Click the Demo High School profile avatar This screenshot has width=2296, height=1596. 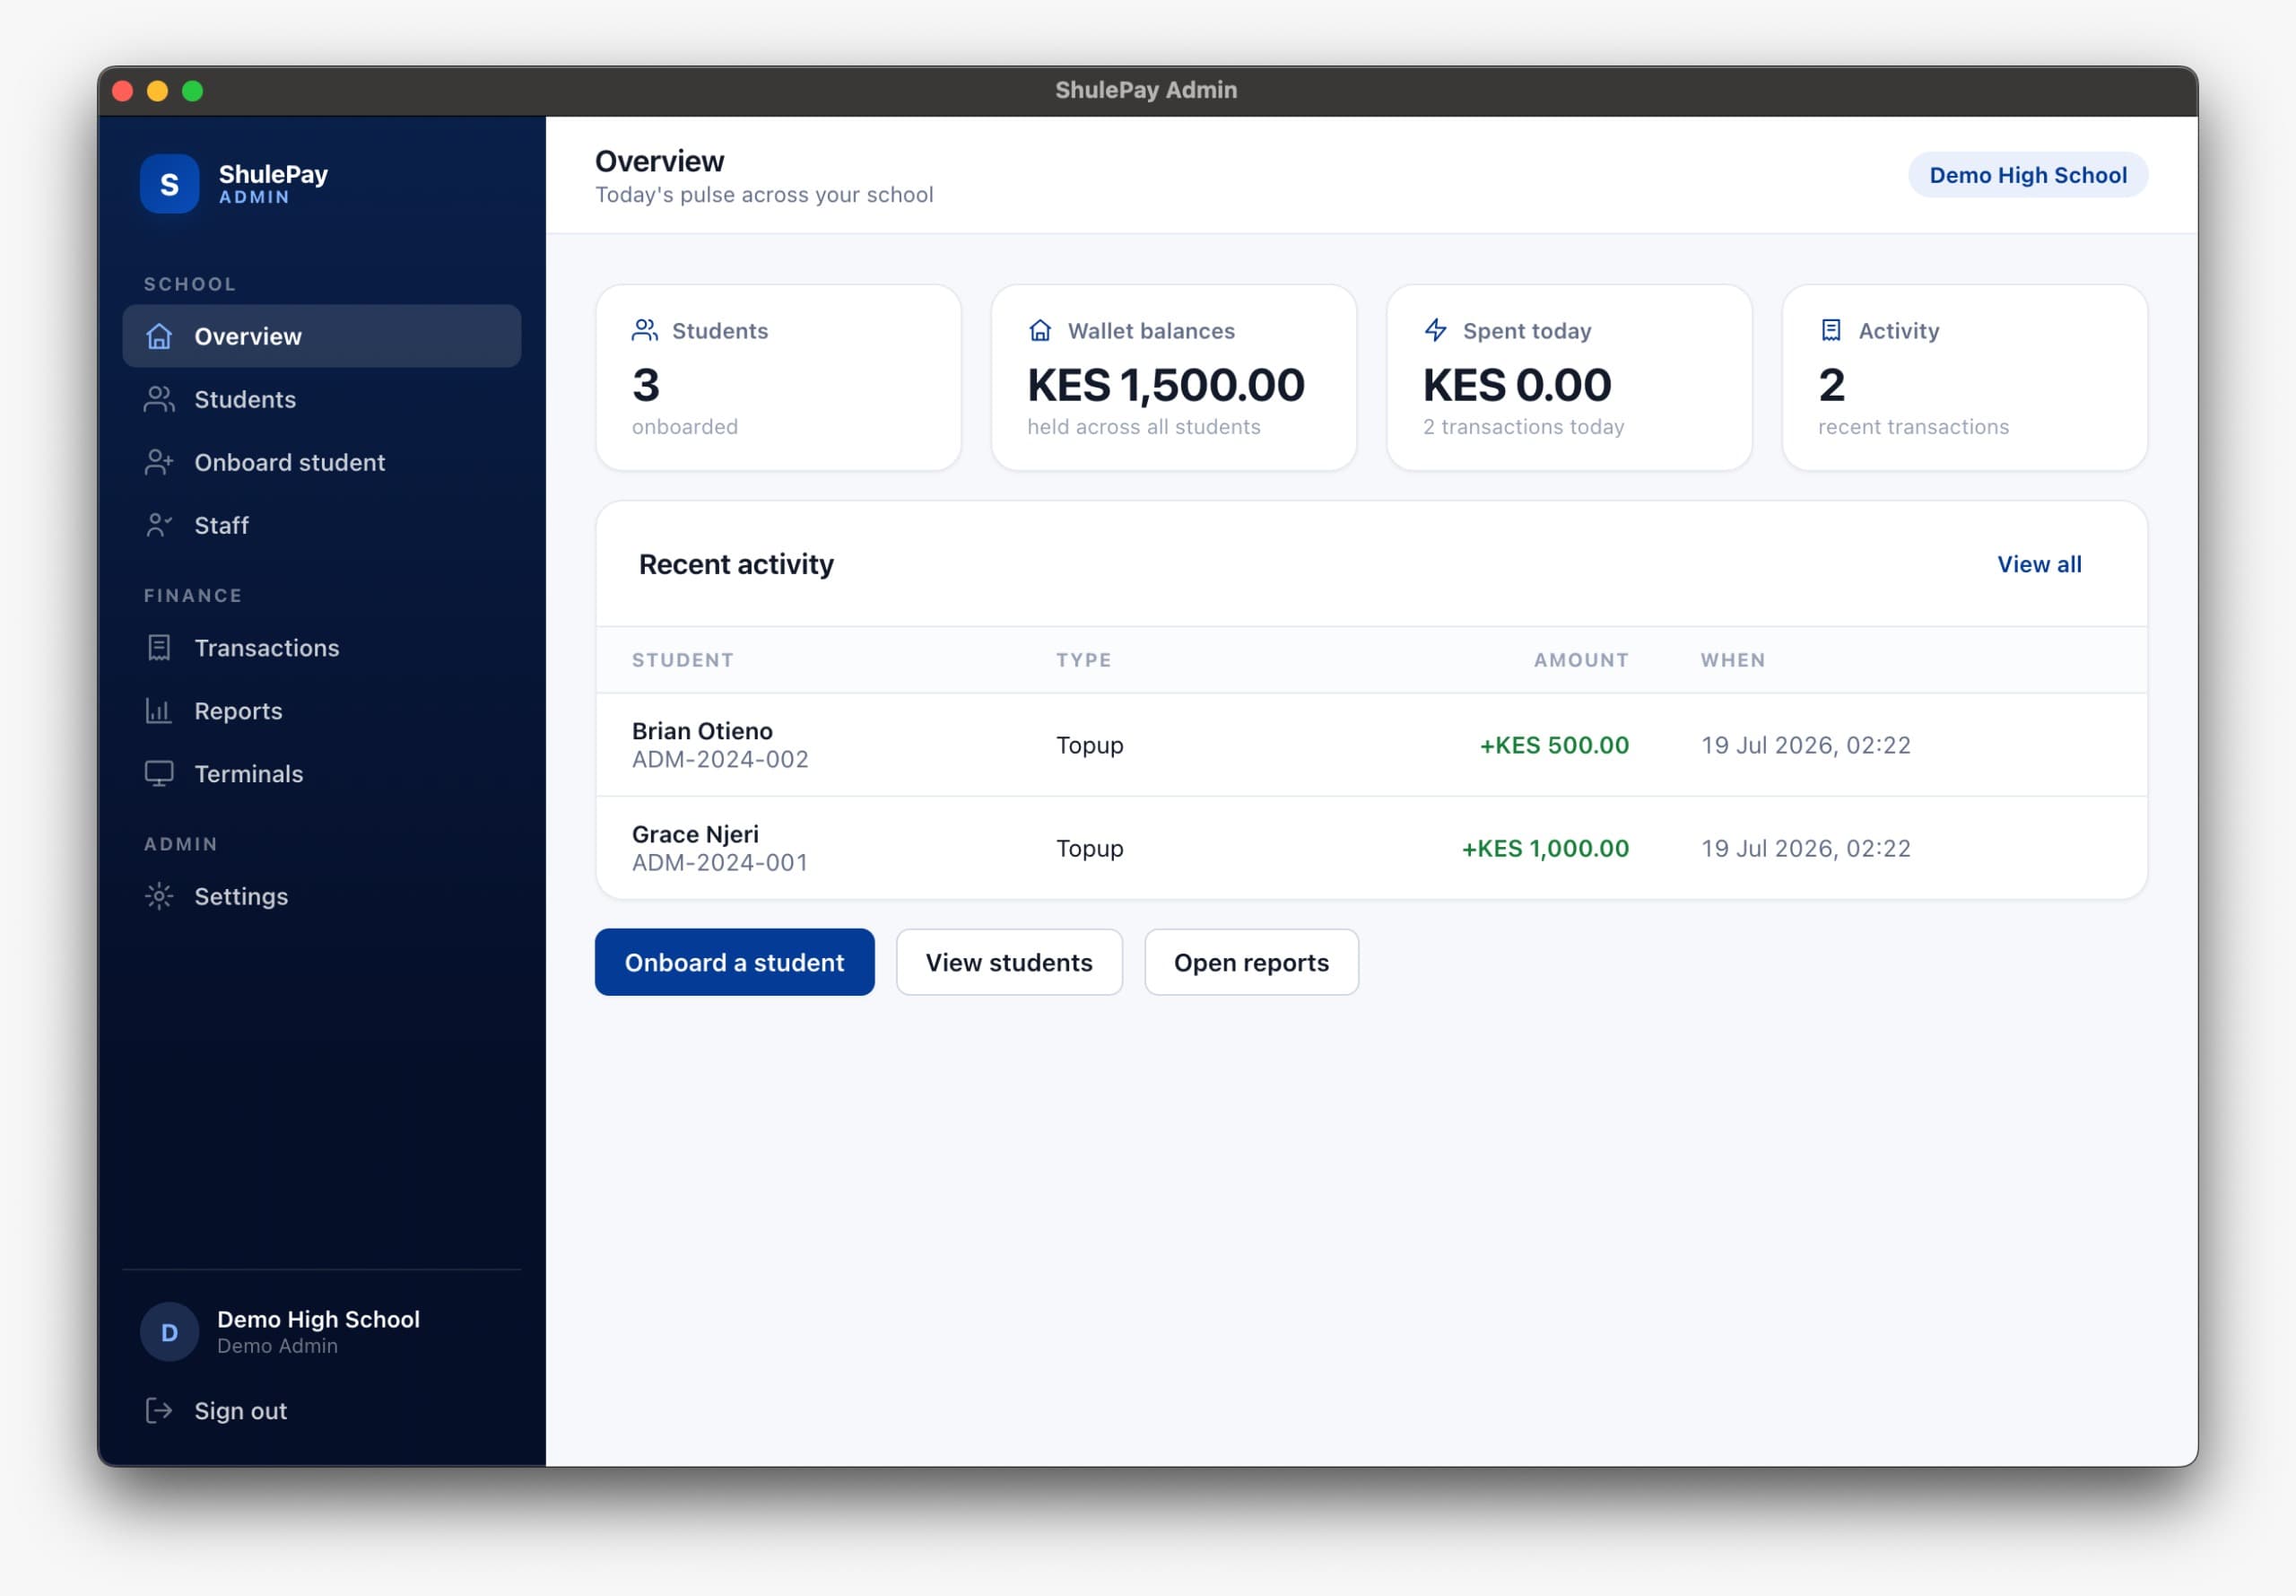click(x=169, y=1332)
